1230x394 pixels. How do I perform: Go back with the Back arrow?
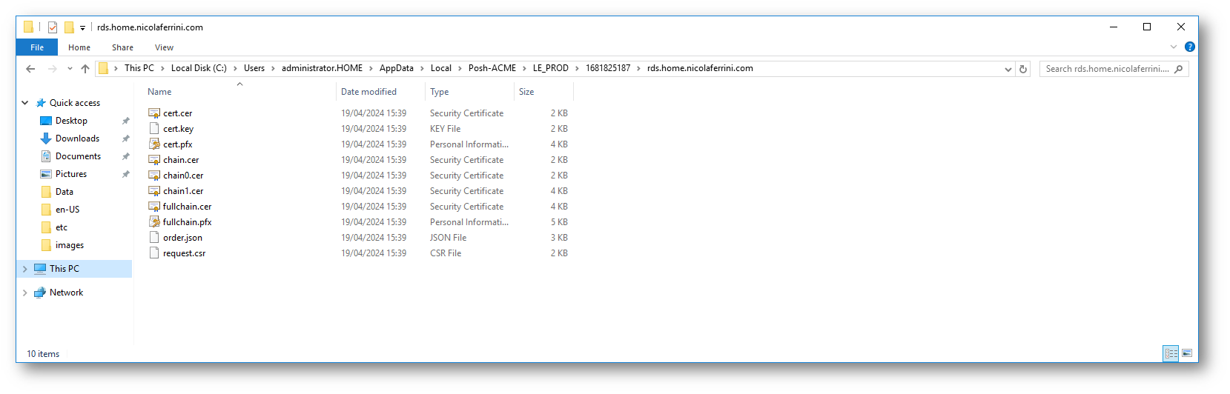[30, 69]
